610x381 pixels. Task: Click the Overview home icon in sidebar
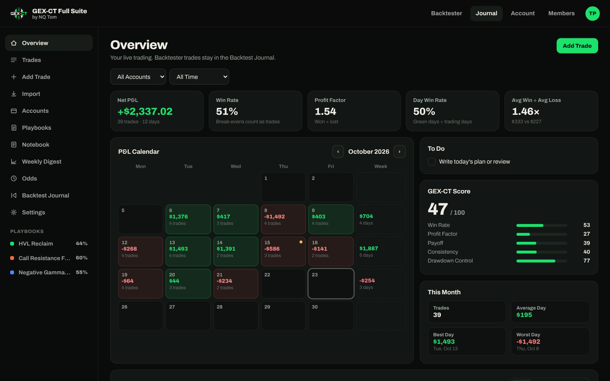(14, 43)
